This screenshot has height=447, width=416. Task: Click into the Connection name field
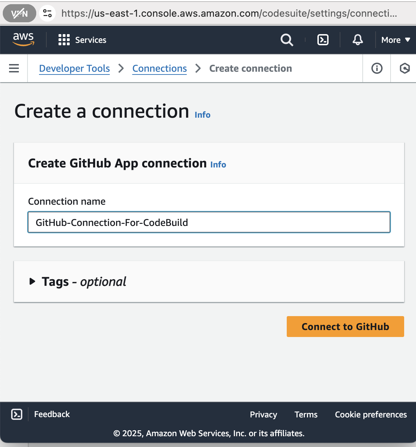[x=209, y=222]
